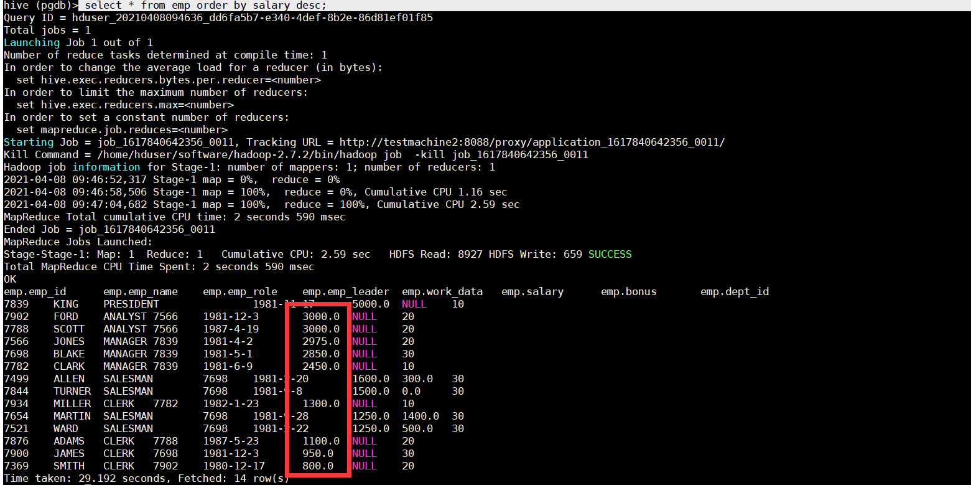Click 'set hive.exec.reducers.bytes.per.reducer=<number>' line

pos(169,80)
